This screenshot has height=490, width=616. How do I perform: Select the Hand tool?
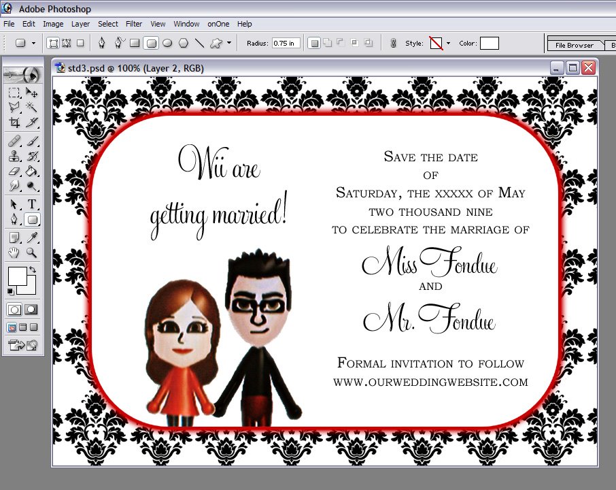tap(14, 252)
